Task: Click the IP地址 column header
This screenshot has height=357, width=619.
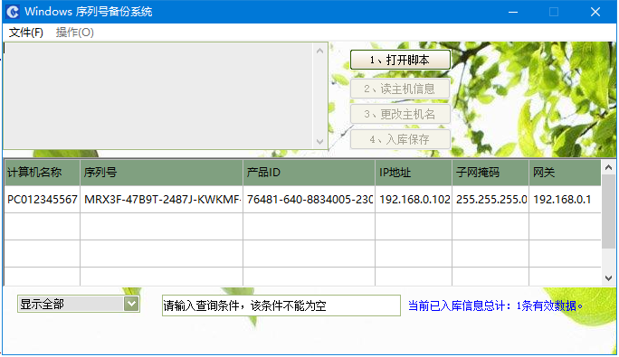Action: (x=414, y=173)
